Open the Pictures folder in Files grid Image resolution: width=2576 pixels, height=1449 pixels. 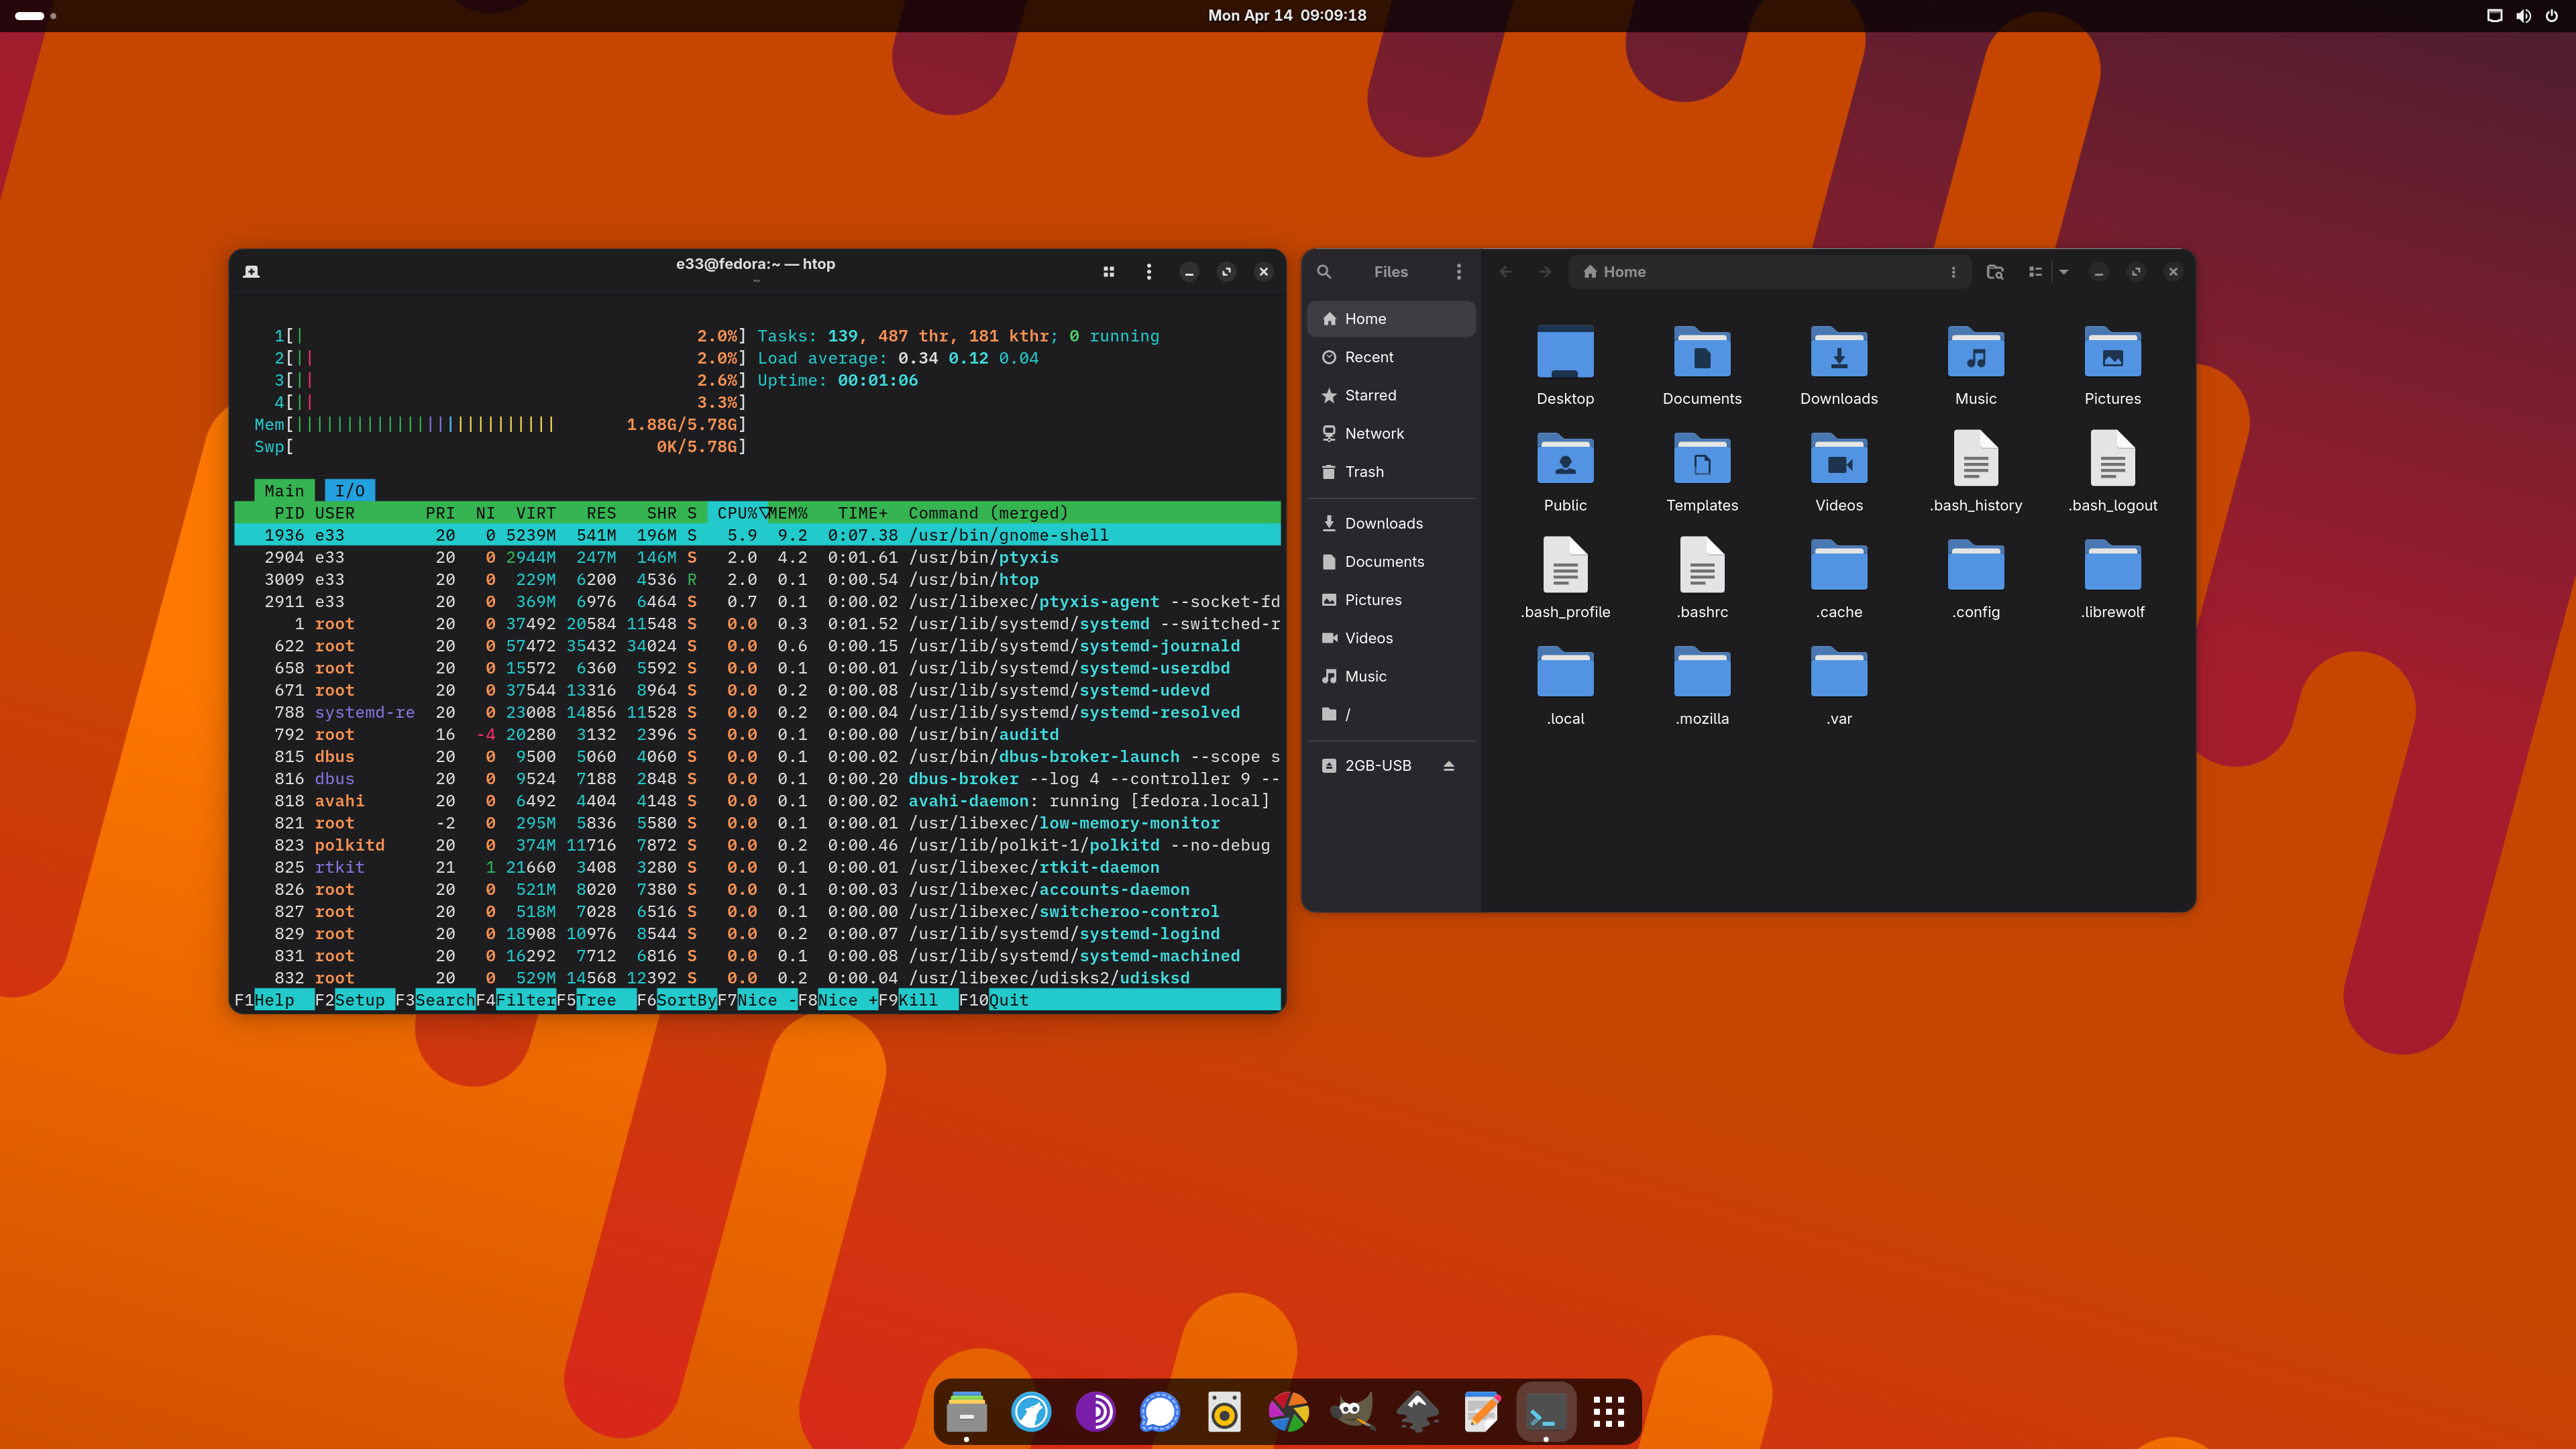pyautogui.click(x=2113, y=352)
